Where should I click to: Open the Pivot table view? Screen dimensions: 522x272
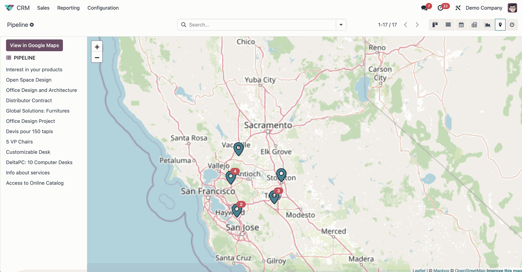(474, 25)
